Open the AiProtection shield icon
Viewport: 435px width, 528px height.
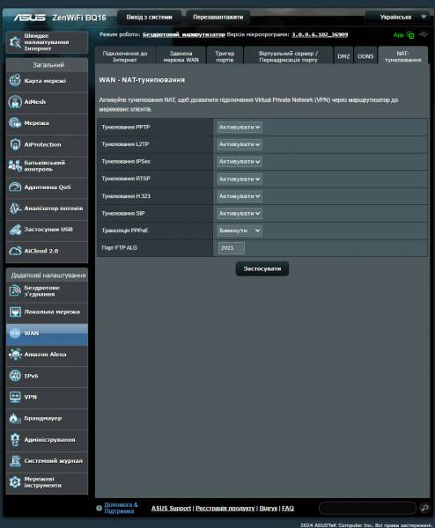pyautogui.click(x=15, y=144)
